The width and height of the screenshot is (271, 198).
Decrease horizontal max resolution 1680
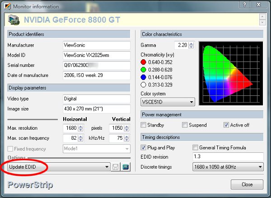[x=80, y=130]
